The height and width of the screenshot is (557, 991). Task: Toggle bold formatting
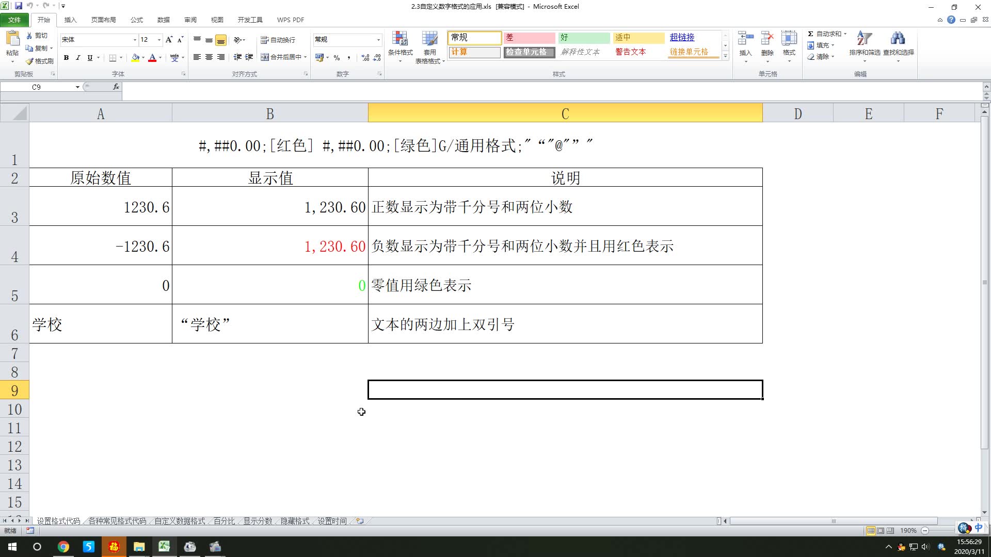(66, 58)
